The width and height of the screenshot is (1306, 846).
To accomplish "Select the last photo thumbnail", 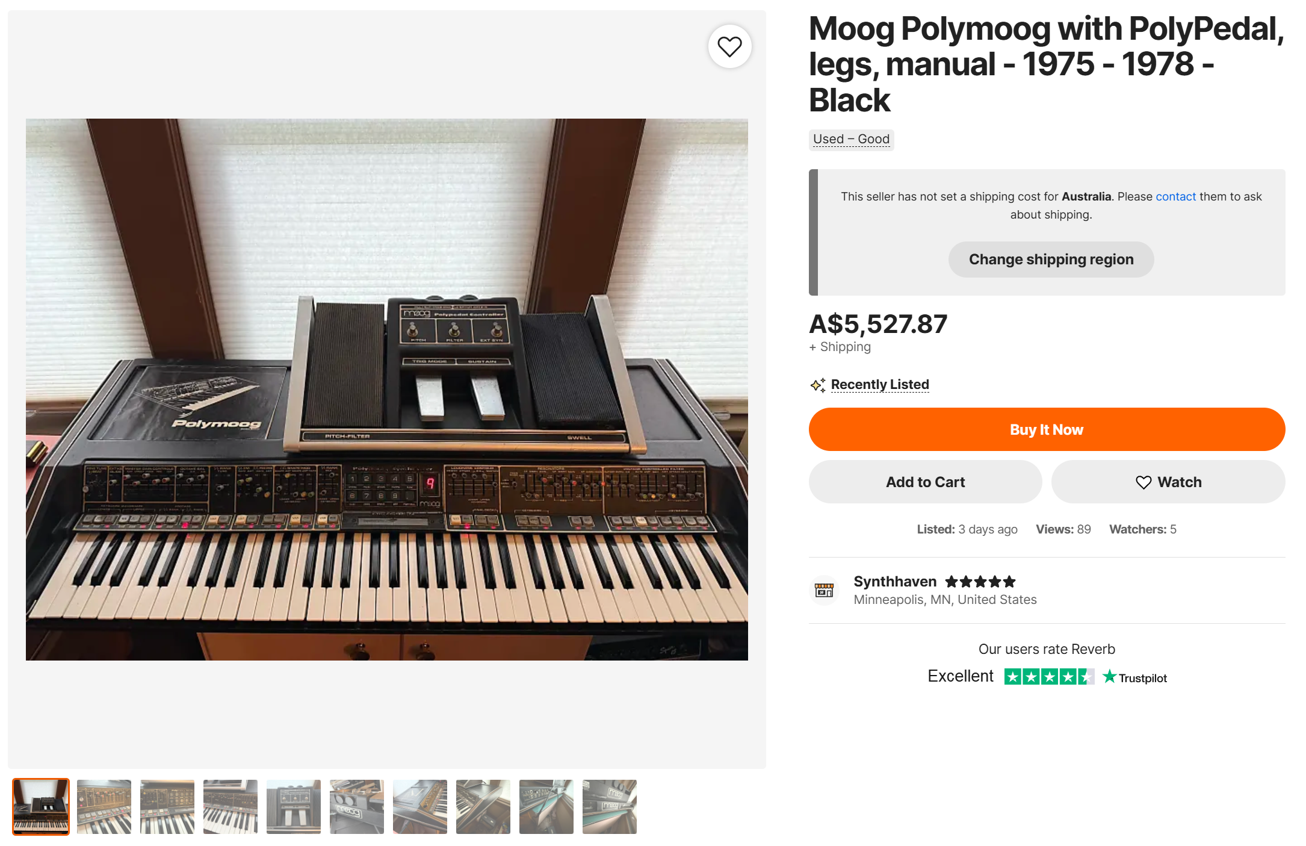I will coord(610,807).
